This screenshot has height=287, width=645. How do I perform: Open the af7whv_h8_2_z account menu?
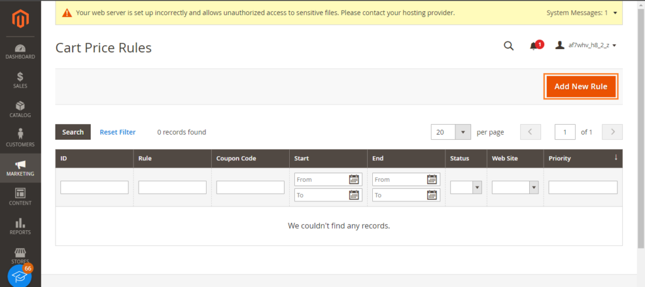click(x=586, y=46)
